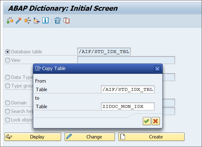Close the Copy Table dialog
Screen dimensions: 202x147
tap(157, 69)
